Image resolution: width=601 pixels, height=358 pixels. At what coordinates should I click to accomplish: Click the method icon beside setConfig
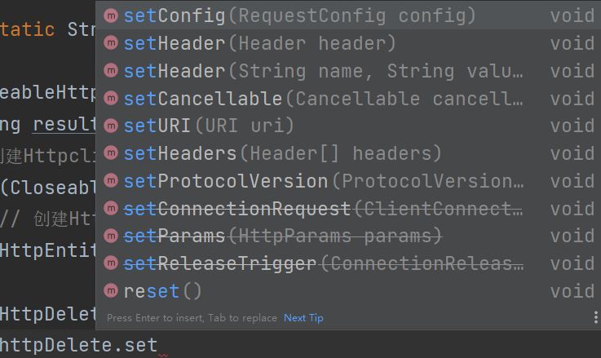[112, 15]
